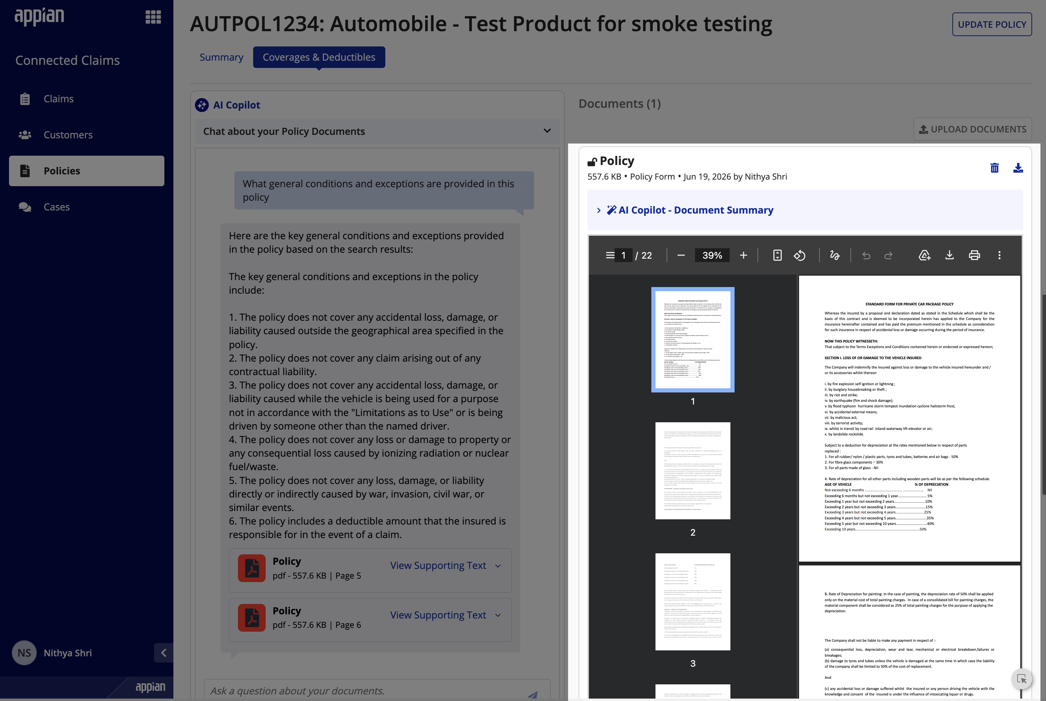Zoom out the PDF with minus icon
The image size is (1046, 701).
pos(681,255)
